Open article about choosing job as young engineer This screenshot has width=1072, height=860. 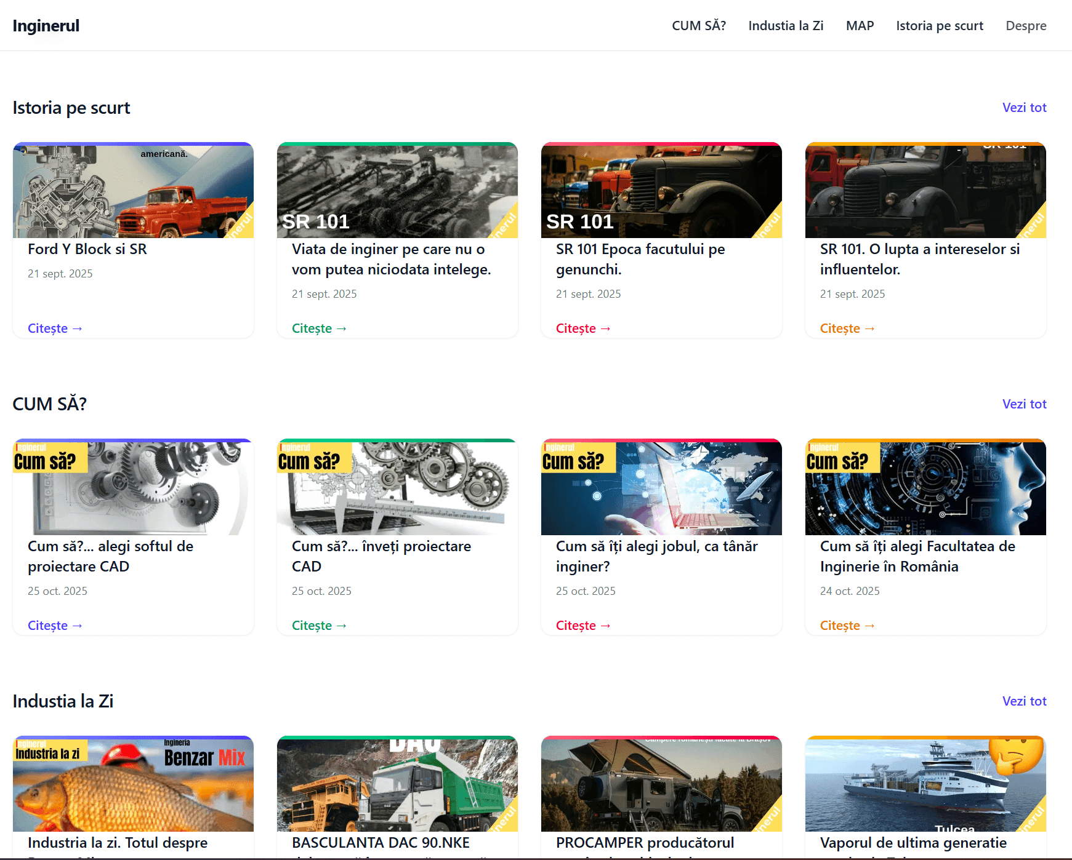[x=656, y=555]
